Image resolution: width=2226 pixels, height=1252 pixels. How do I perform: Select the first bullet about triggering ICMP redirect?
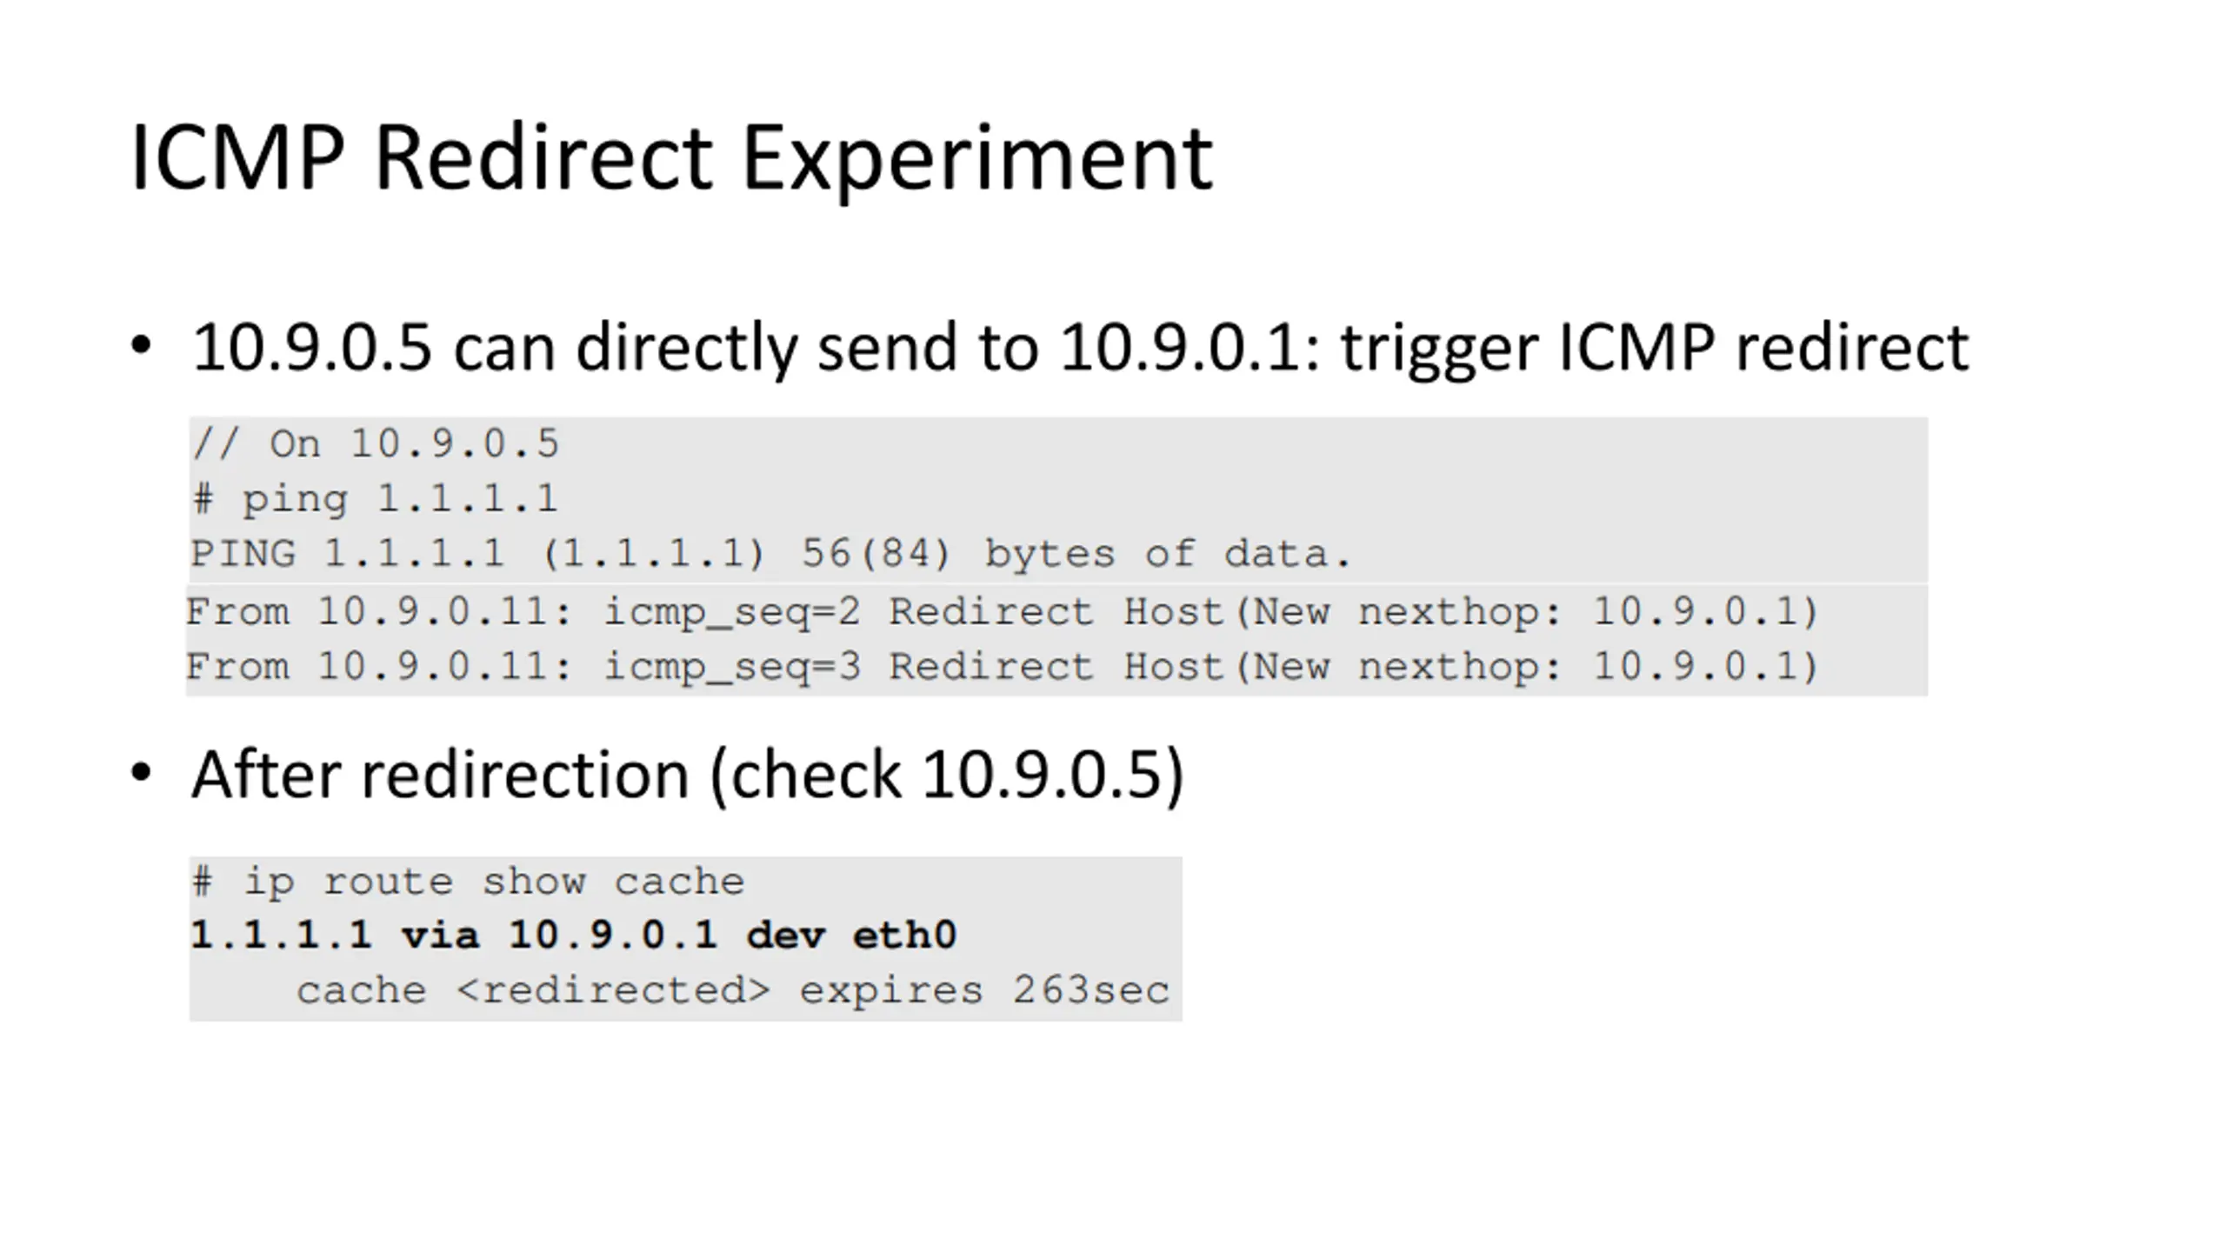coord(1080,349)
